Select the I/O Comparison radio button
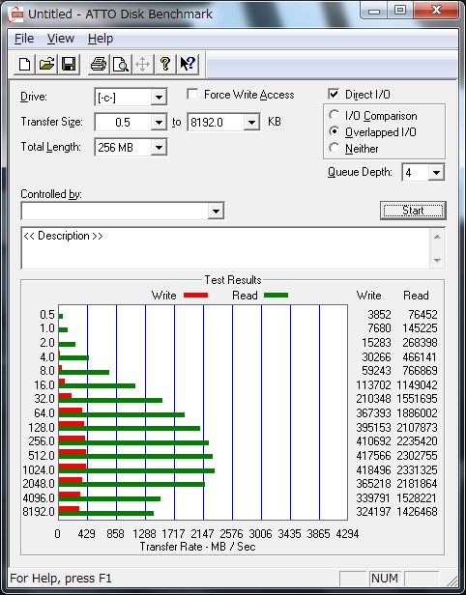The height and width of the screenshot is (595, 466). point(334,115)
